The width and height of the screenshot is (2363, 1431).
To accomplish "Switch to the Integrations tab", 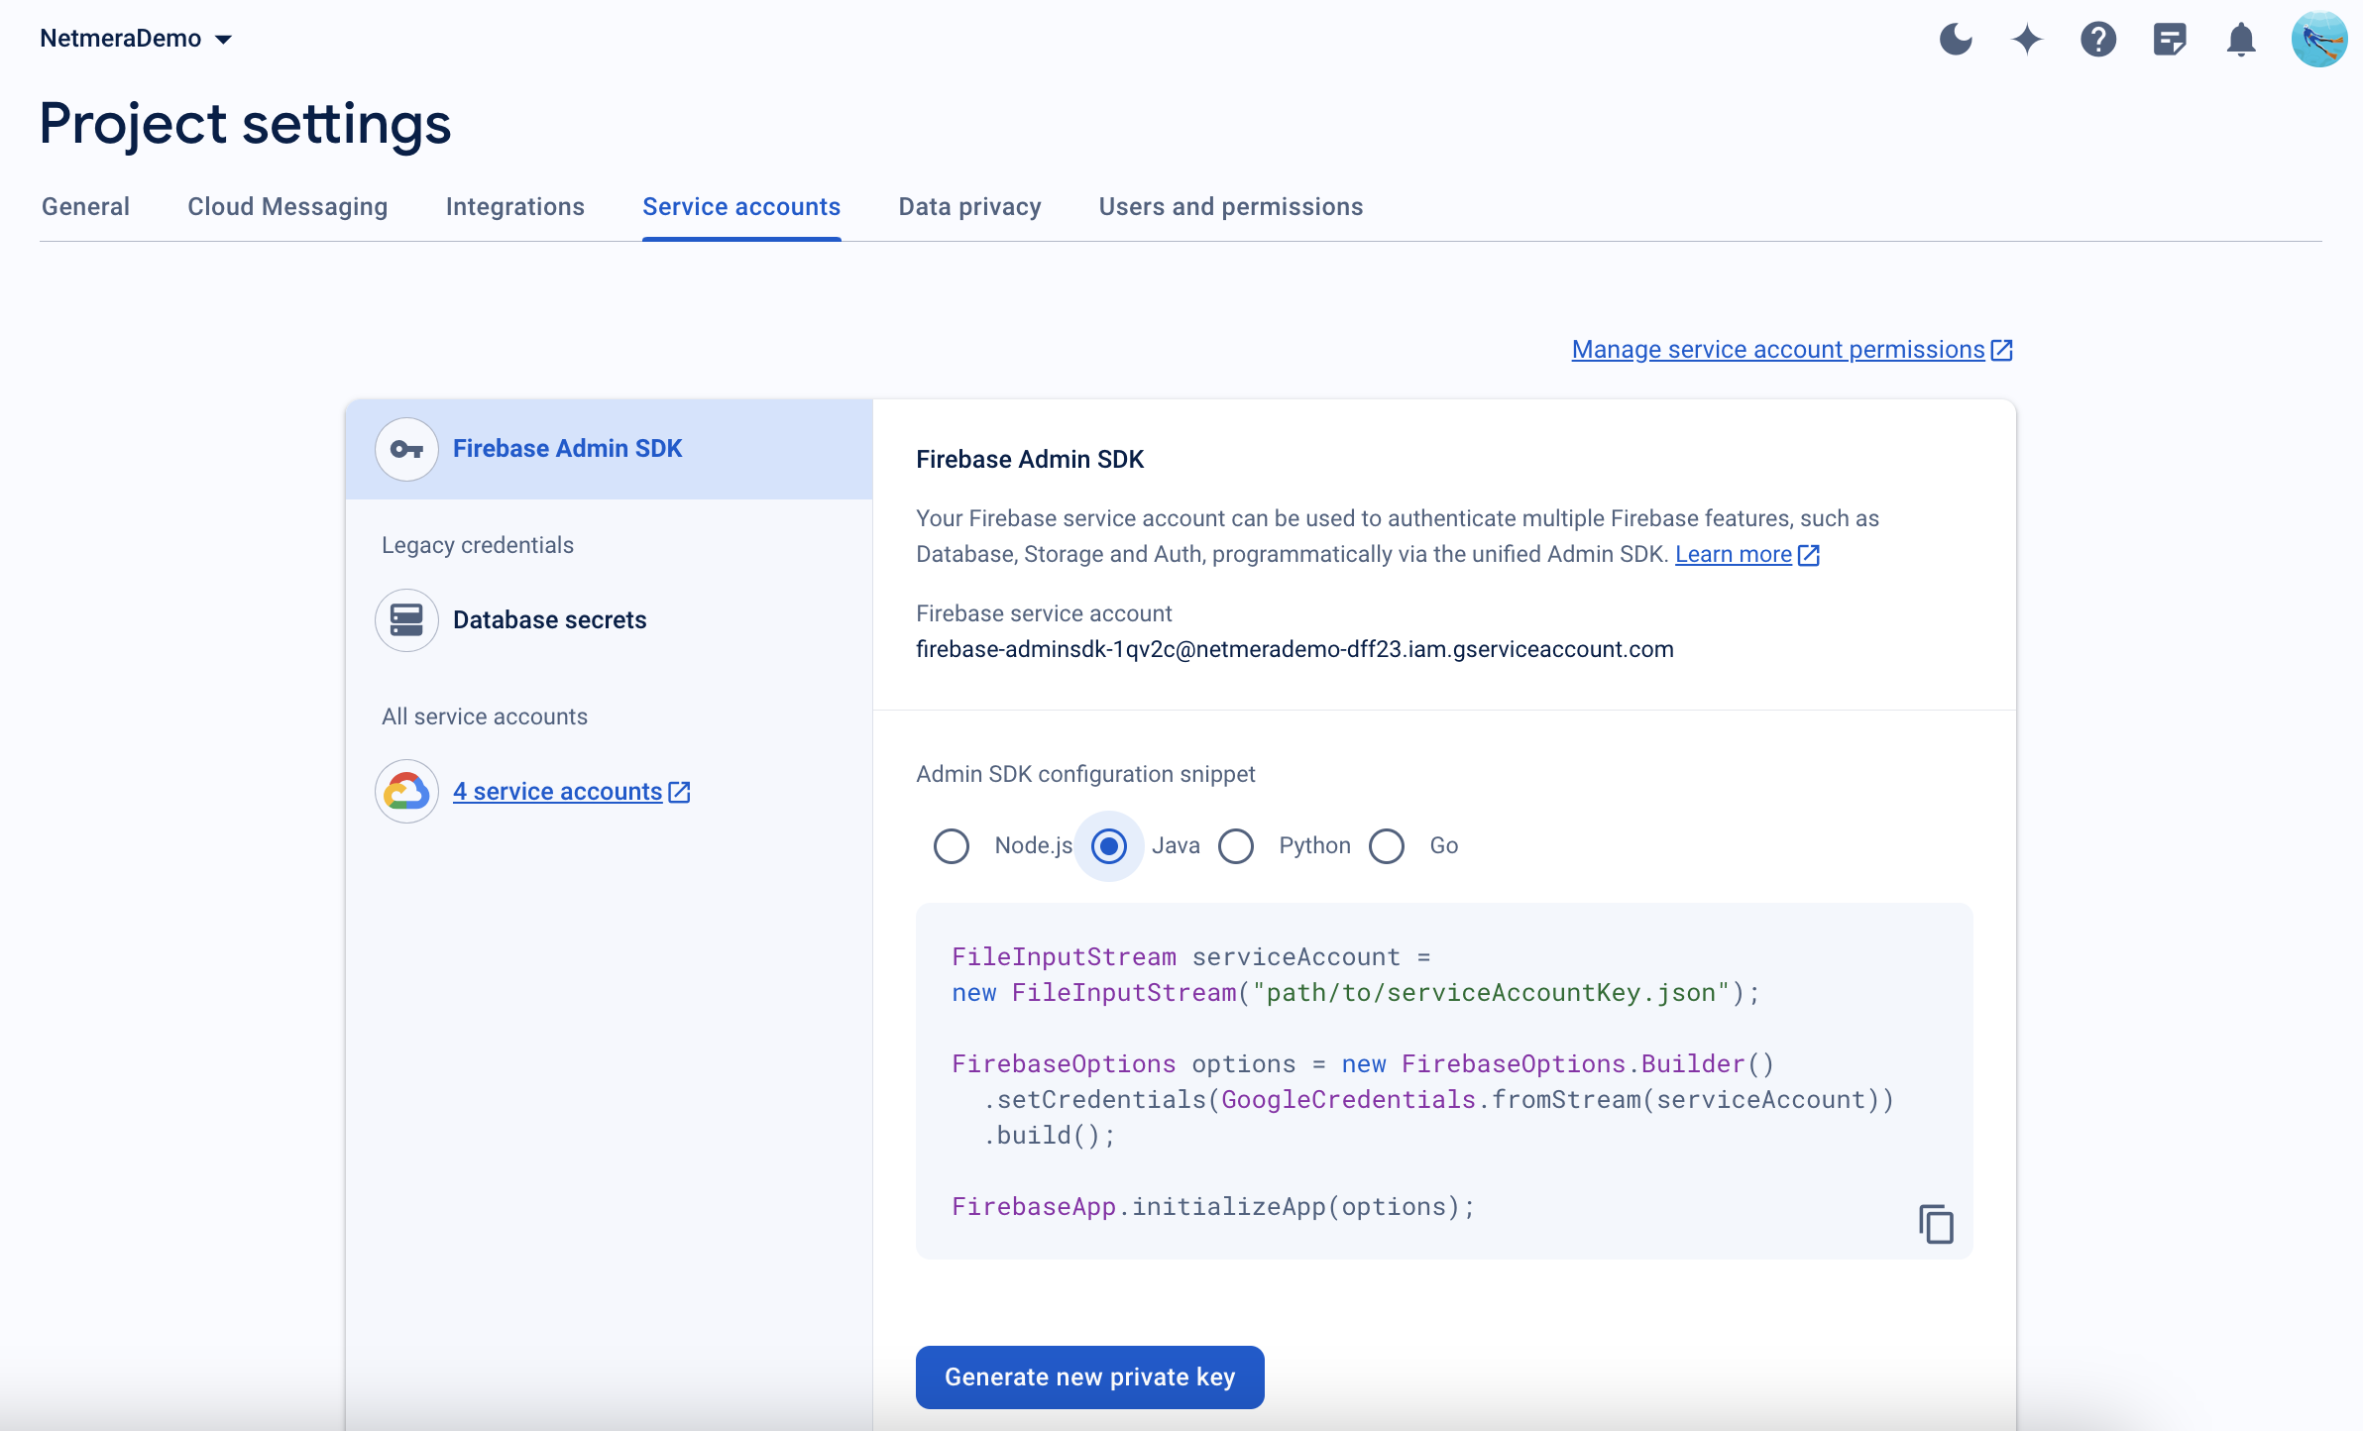I will pos(515,207).
